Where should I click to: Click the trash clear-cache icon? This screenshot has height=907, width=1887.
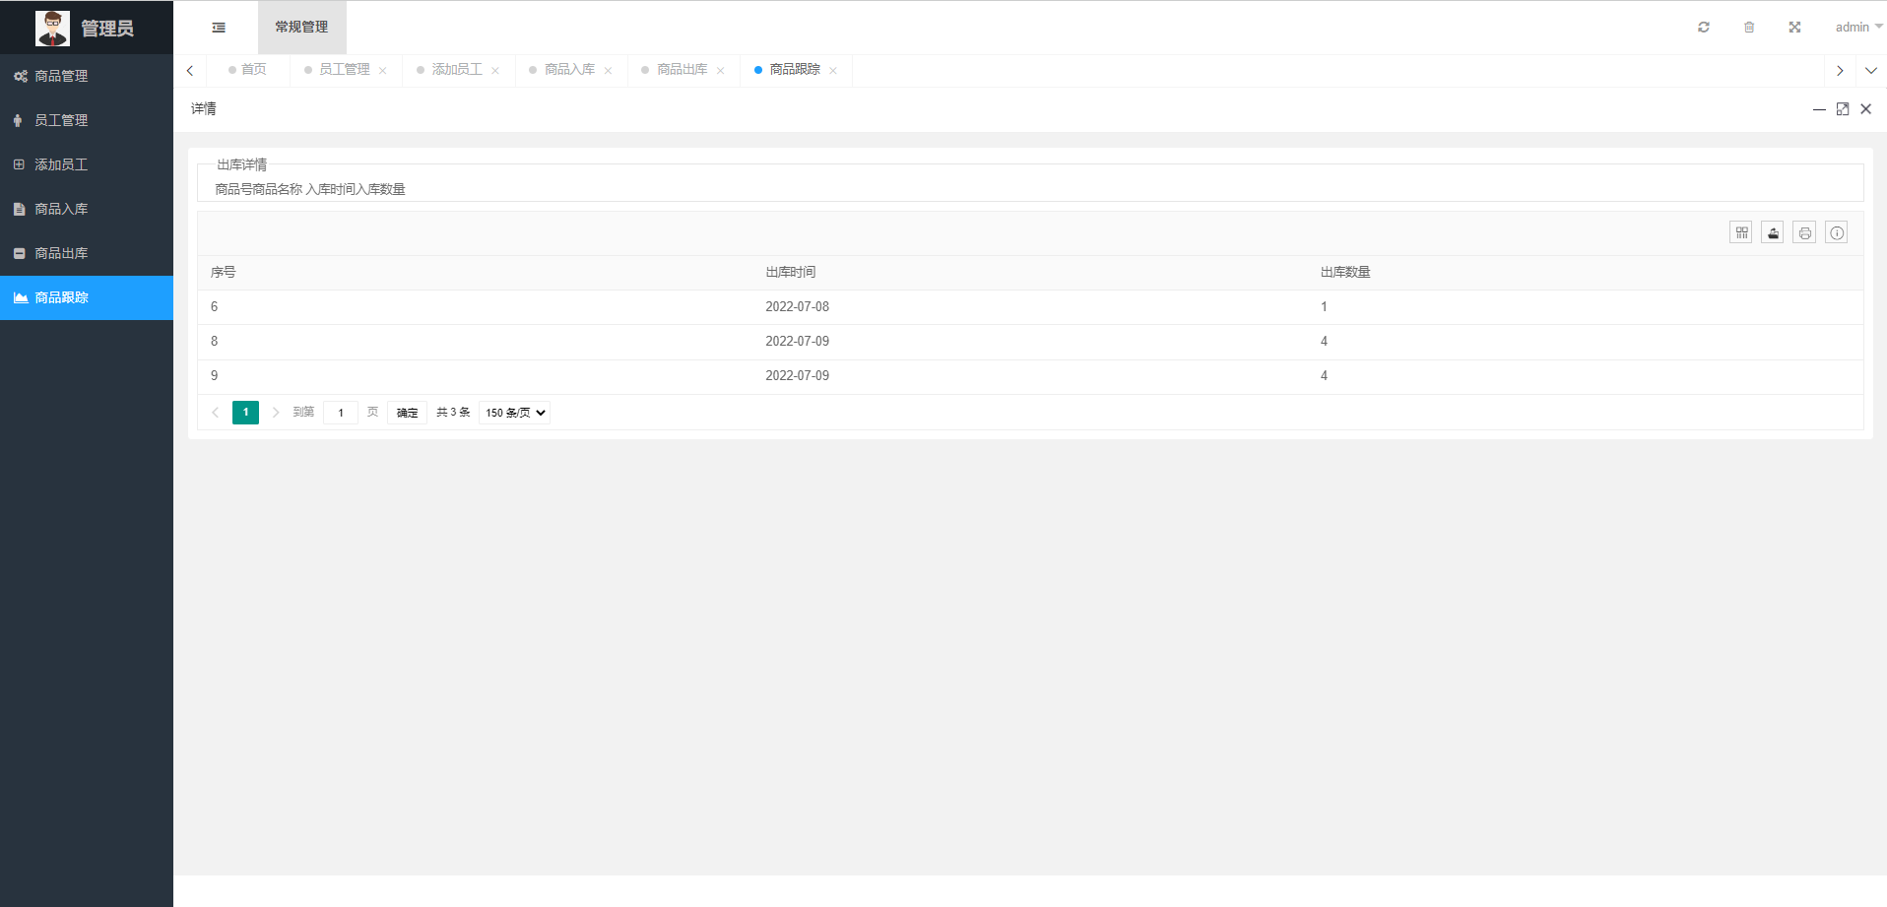tap(1749, 28)
